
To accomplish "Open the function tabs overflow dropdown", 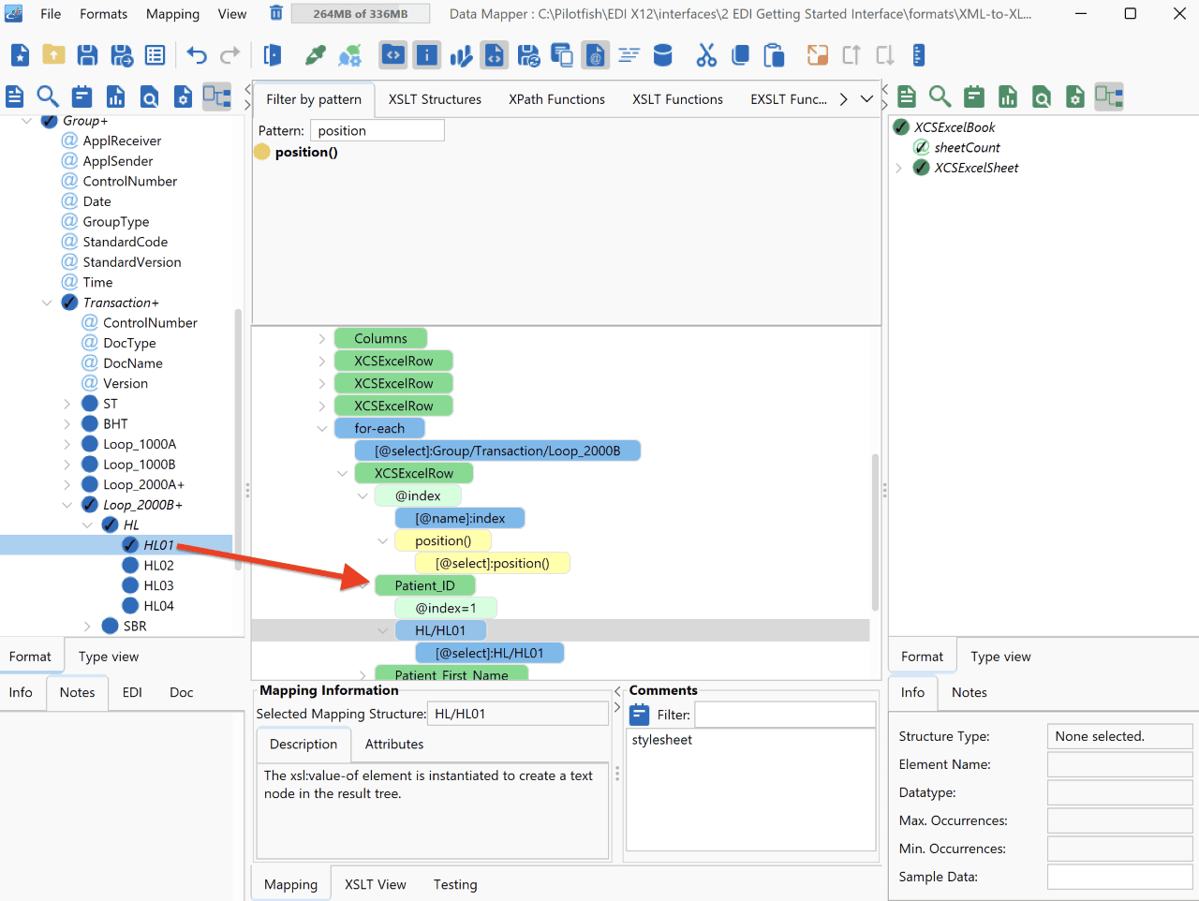I will (866, 98).
